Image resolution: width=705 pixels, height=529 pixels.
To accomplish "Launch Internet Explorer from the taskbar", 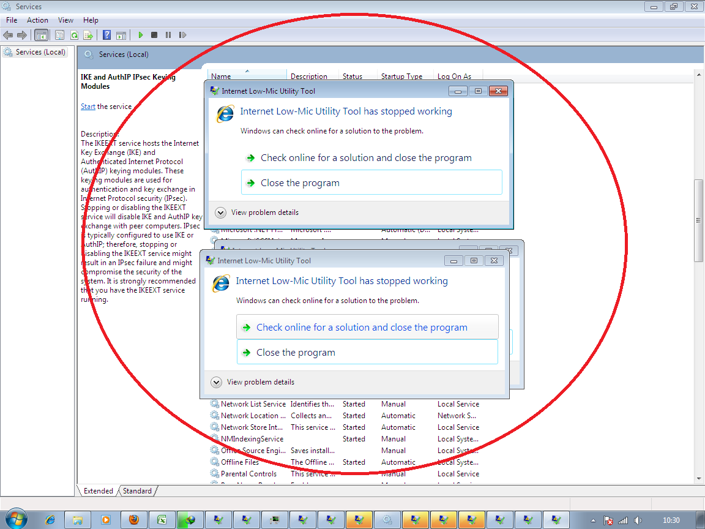I will (x=50, y=520).
